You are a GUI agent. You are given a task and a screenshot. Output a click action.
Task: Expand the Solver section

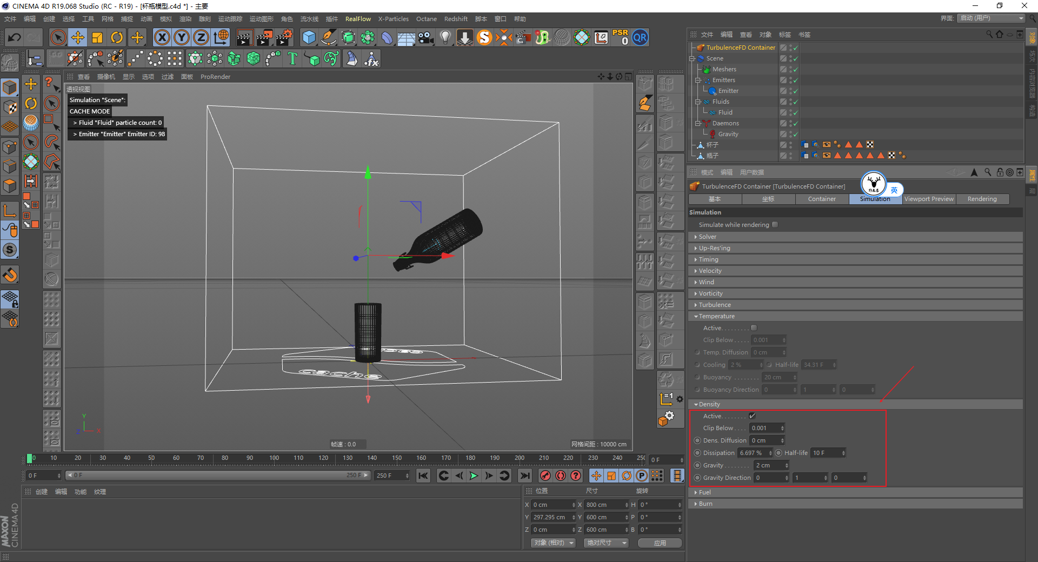click(x=707, y=237)
